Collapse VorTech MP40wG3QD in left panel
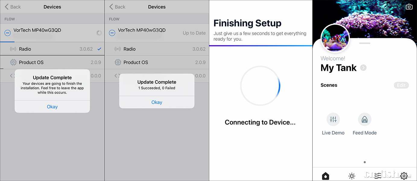417x181 pixels. pos(8,33)
